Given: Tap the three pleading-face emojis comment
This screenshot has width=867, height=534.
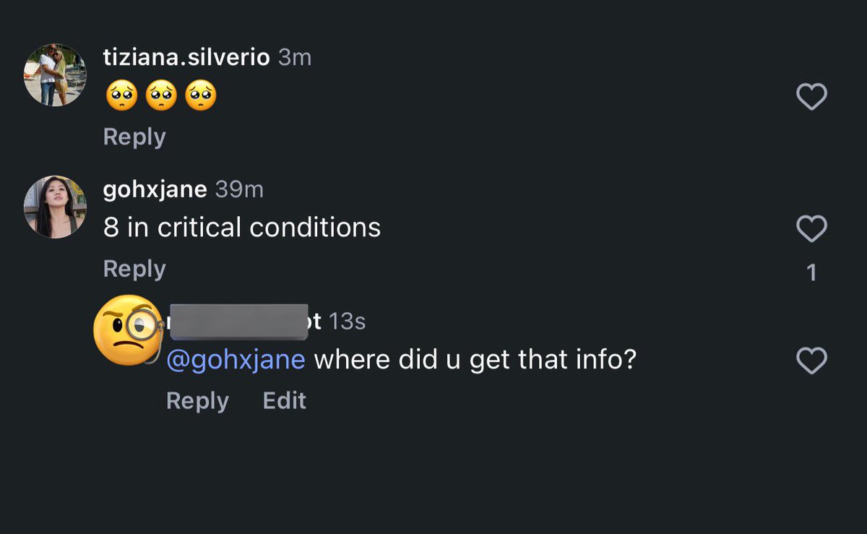Looking at the screenshot, I should coord(160,97).
